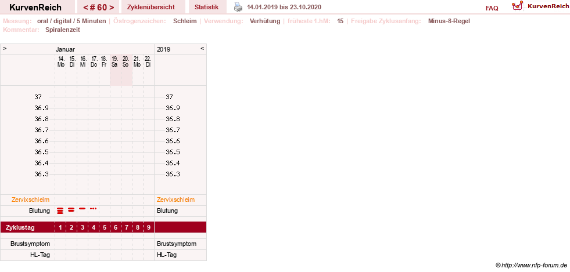570x272 pixels.
Task: Select the '16. Mi' date column header
Action: tap(83, 61)
